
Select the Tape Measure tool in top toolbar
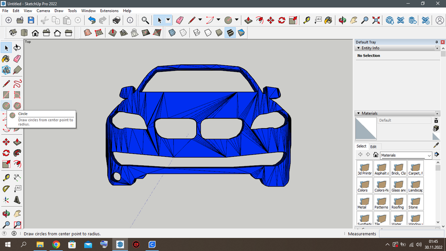tap(307, 20)
